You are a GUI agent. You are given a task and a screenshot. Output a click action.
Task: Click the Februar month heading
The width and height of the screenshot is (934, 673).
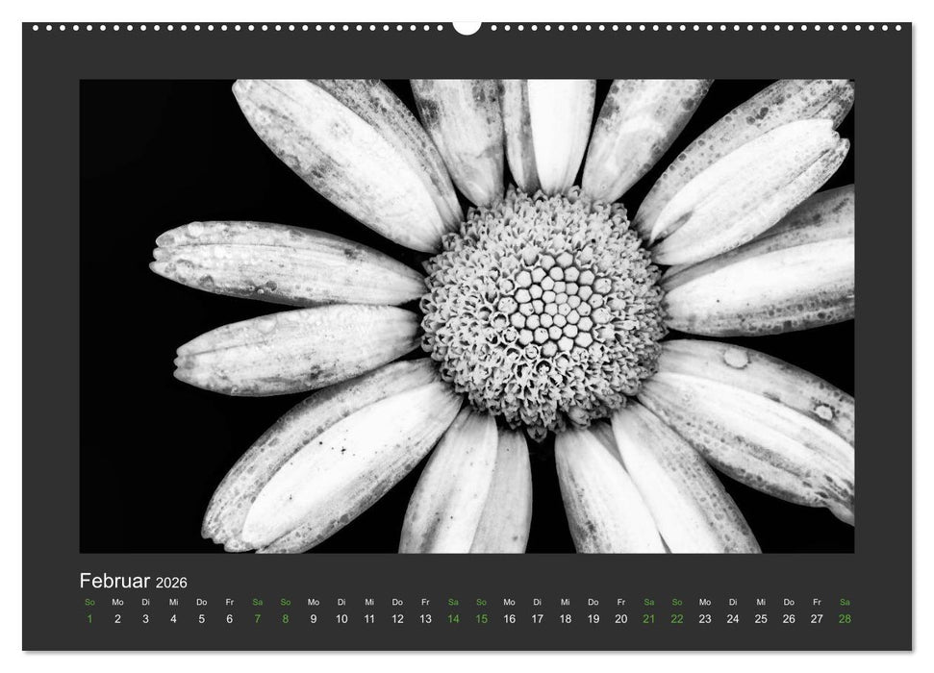(114, 581)
